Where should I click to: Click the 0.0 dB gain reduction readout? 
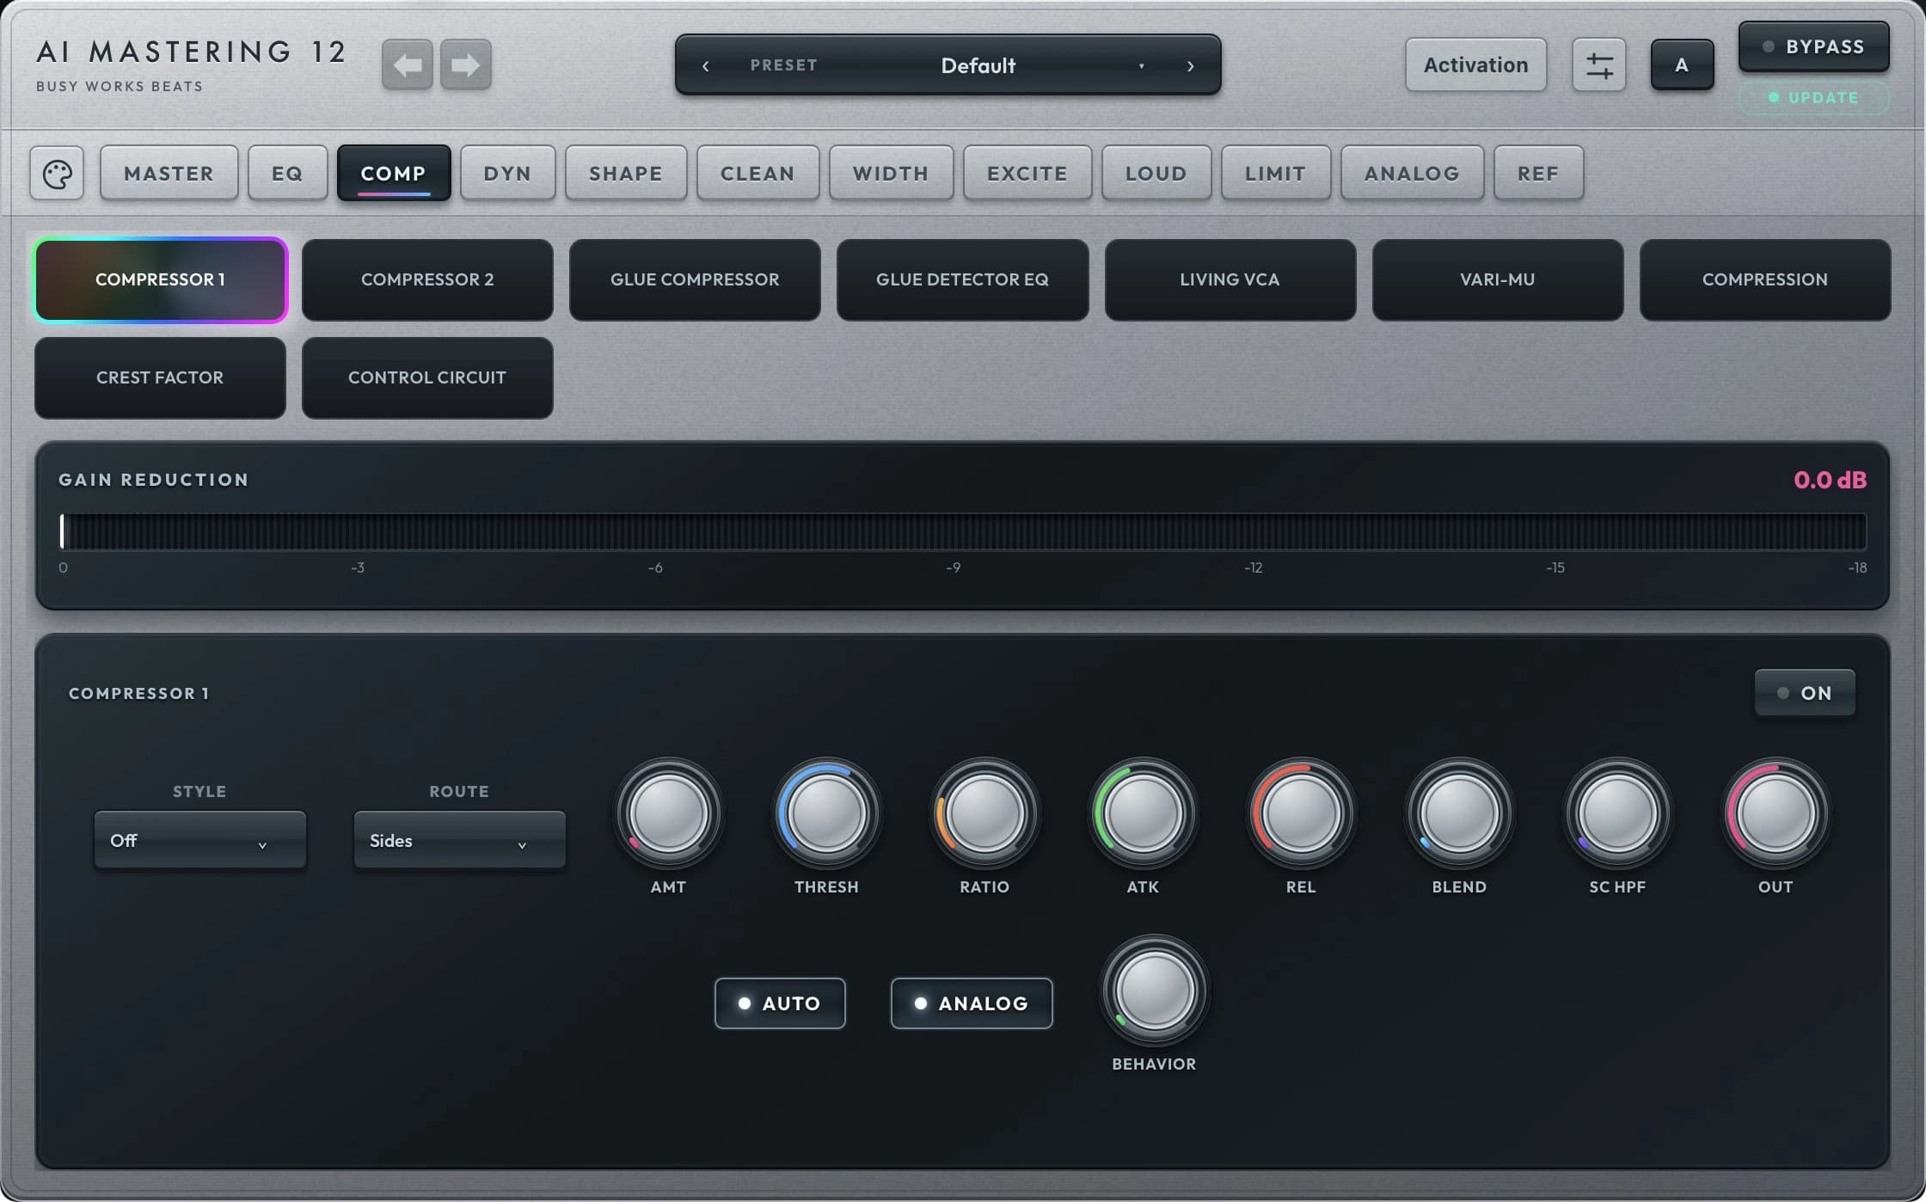pyautogui.click(x=1830, y=480)
